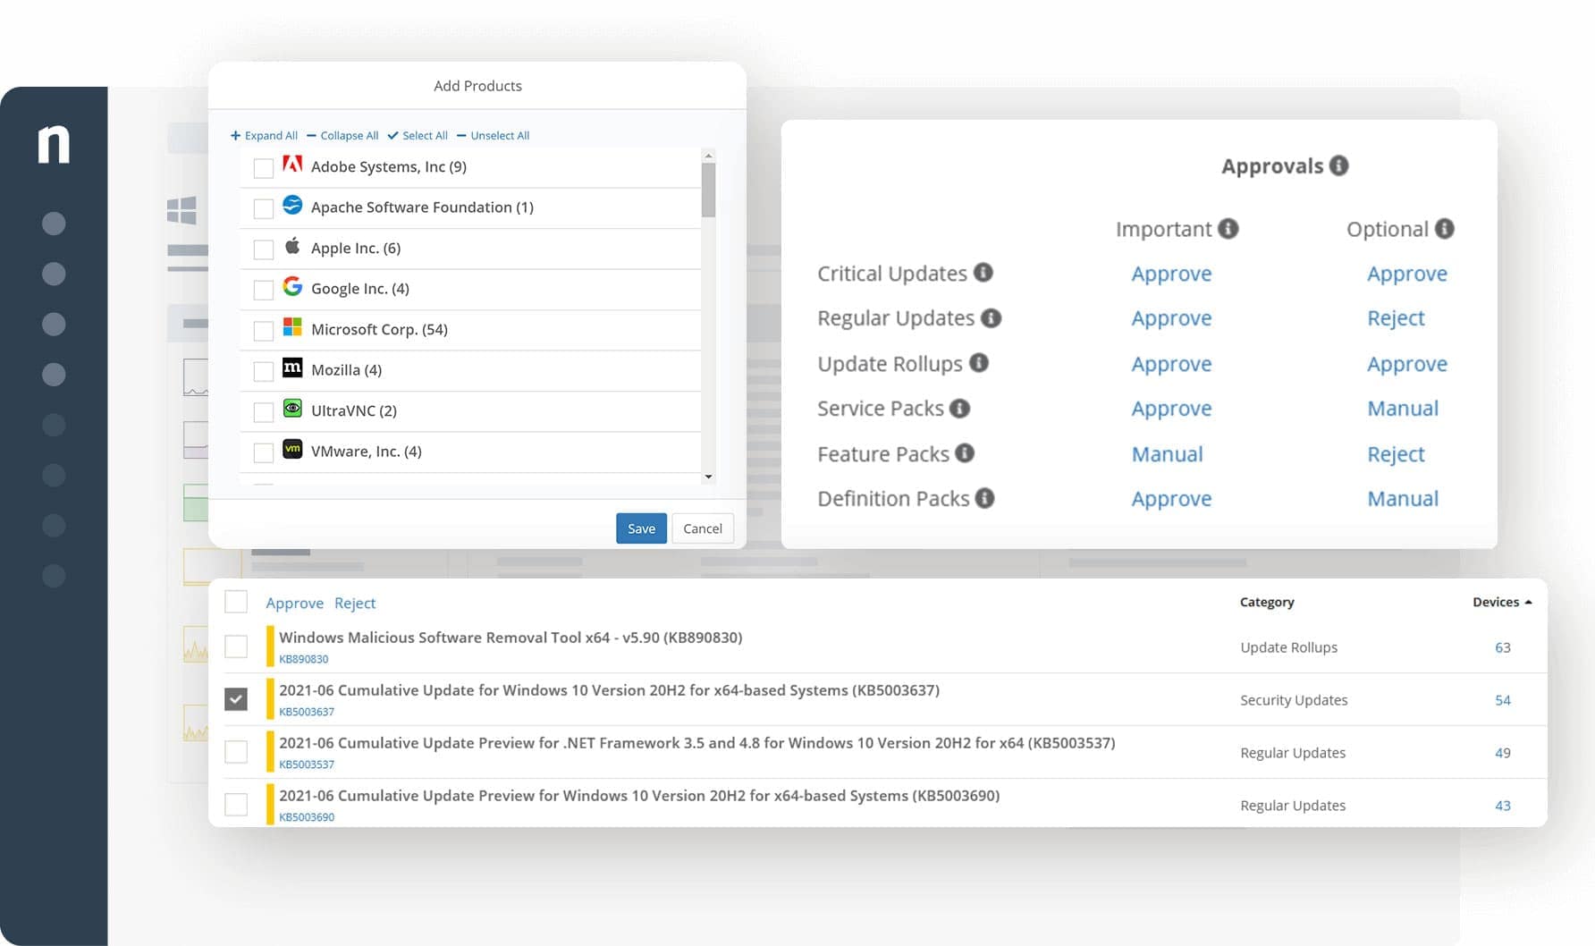
Task: Click the info icon next to Definition Packs
Action: tap(984, 498)
